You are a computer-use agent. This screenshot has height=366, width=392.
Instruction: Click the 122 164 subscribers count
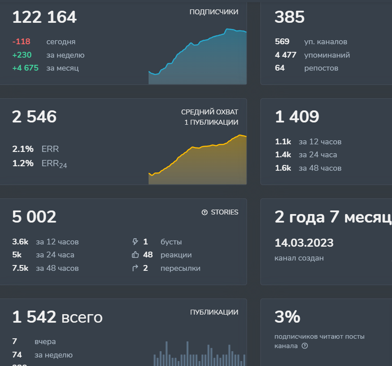tap(44, 17)
